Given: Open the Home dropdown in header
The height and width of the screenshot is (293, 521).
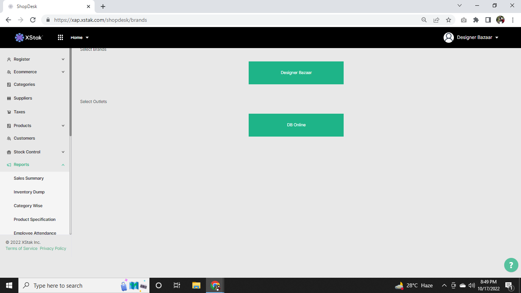Looking at the screenshot, I should tap(79, 37).
